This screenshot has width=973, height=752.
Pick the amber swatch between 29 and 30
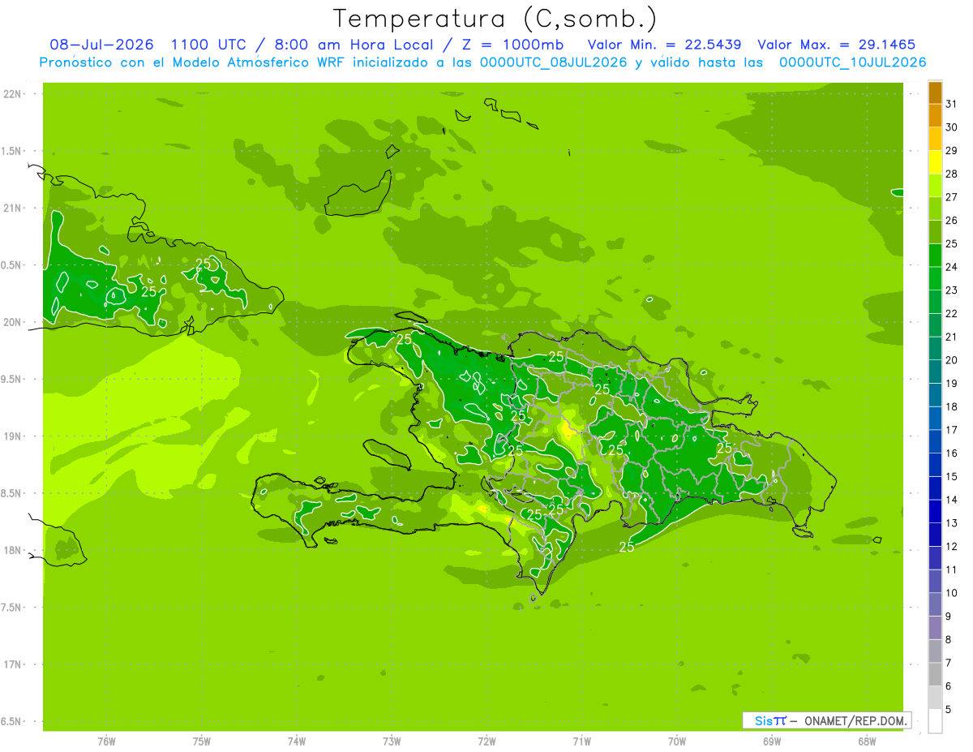[936, 140]
